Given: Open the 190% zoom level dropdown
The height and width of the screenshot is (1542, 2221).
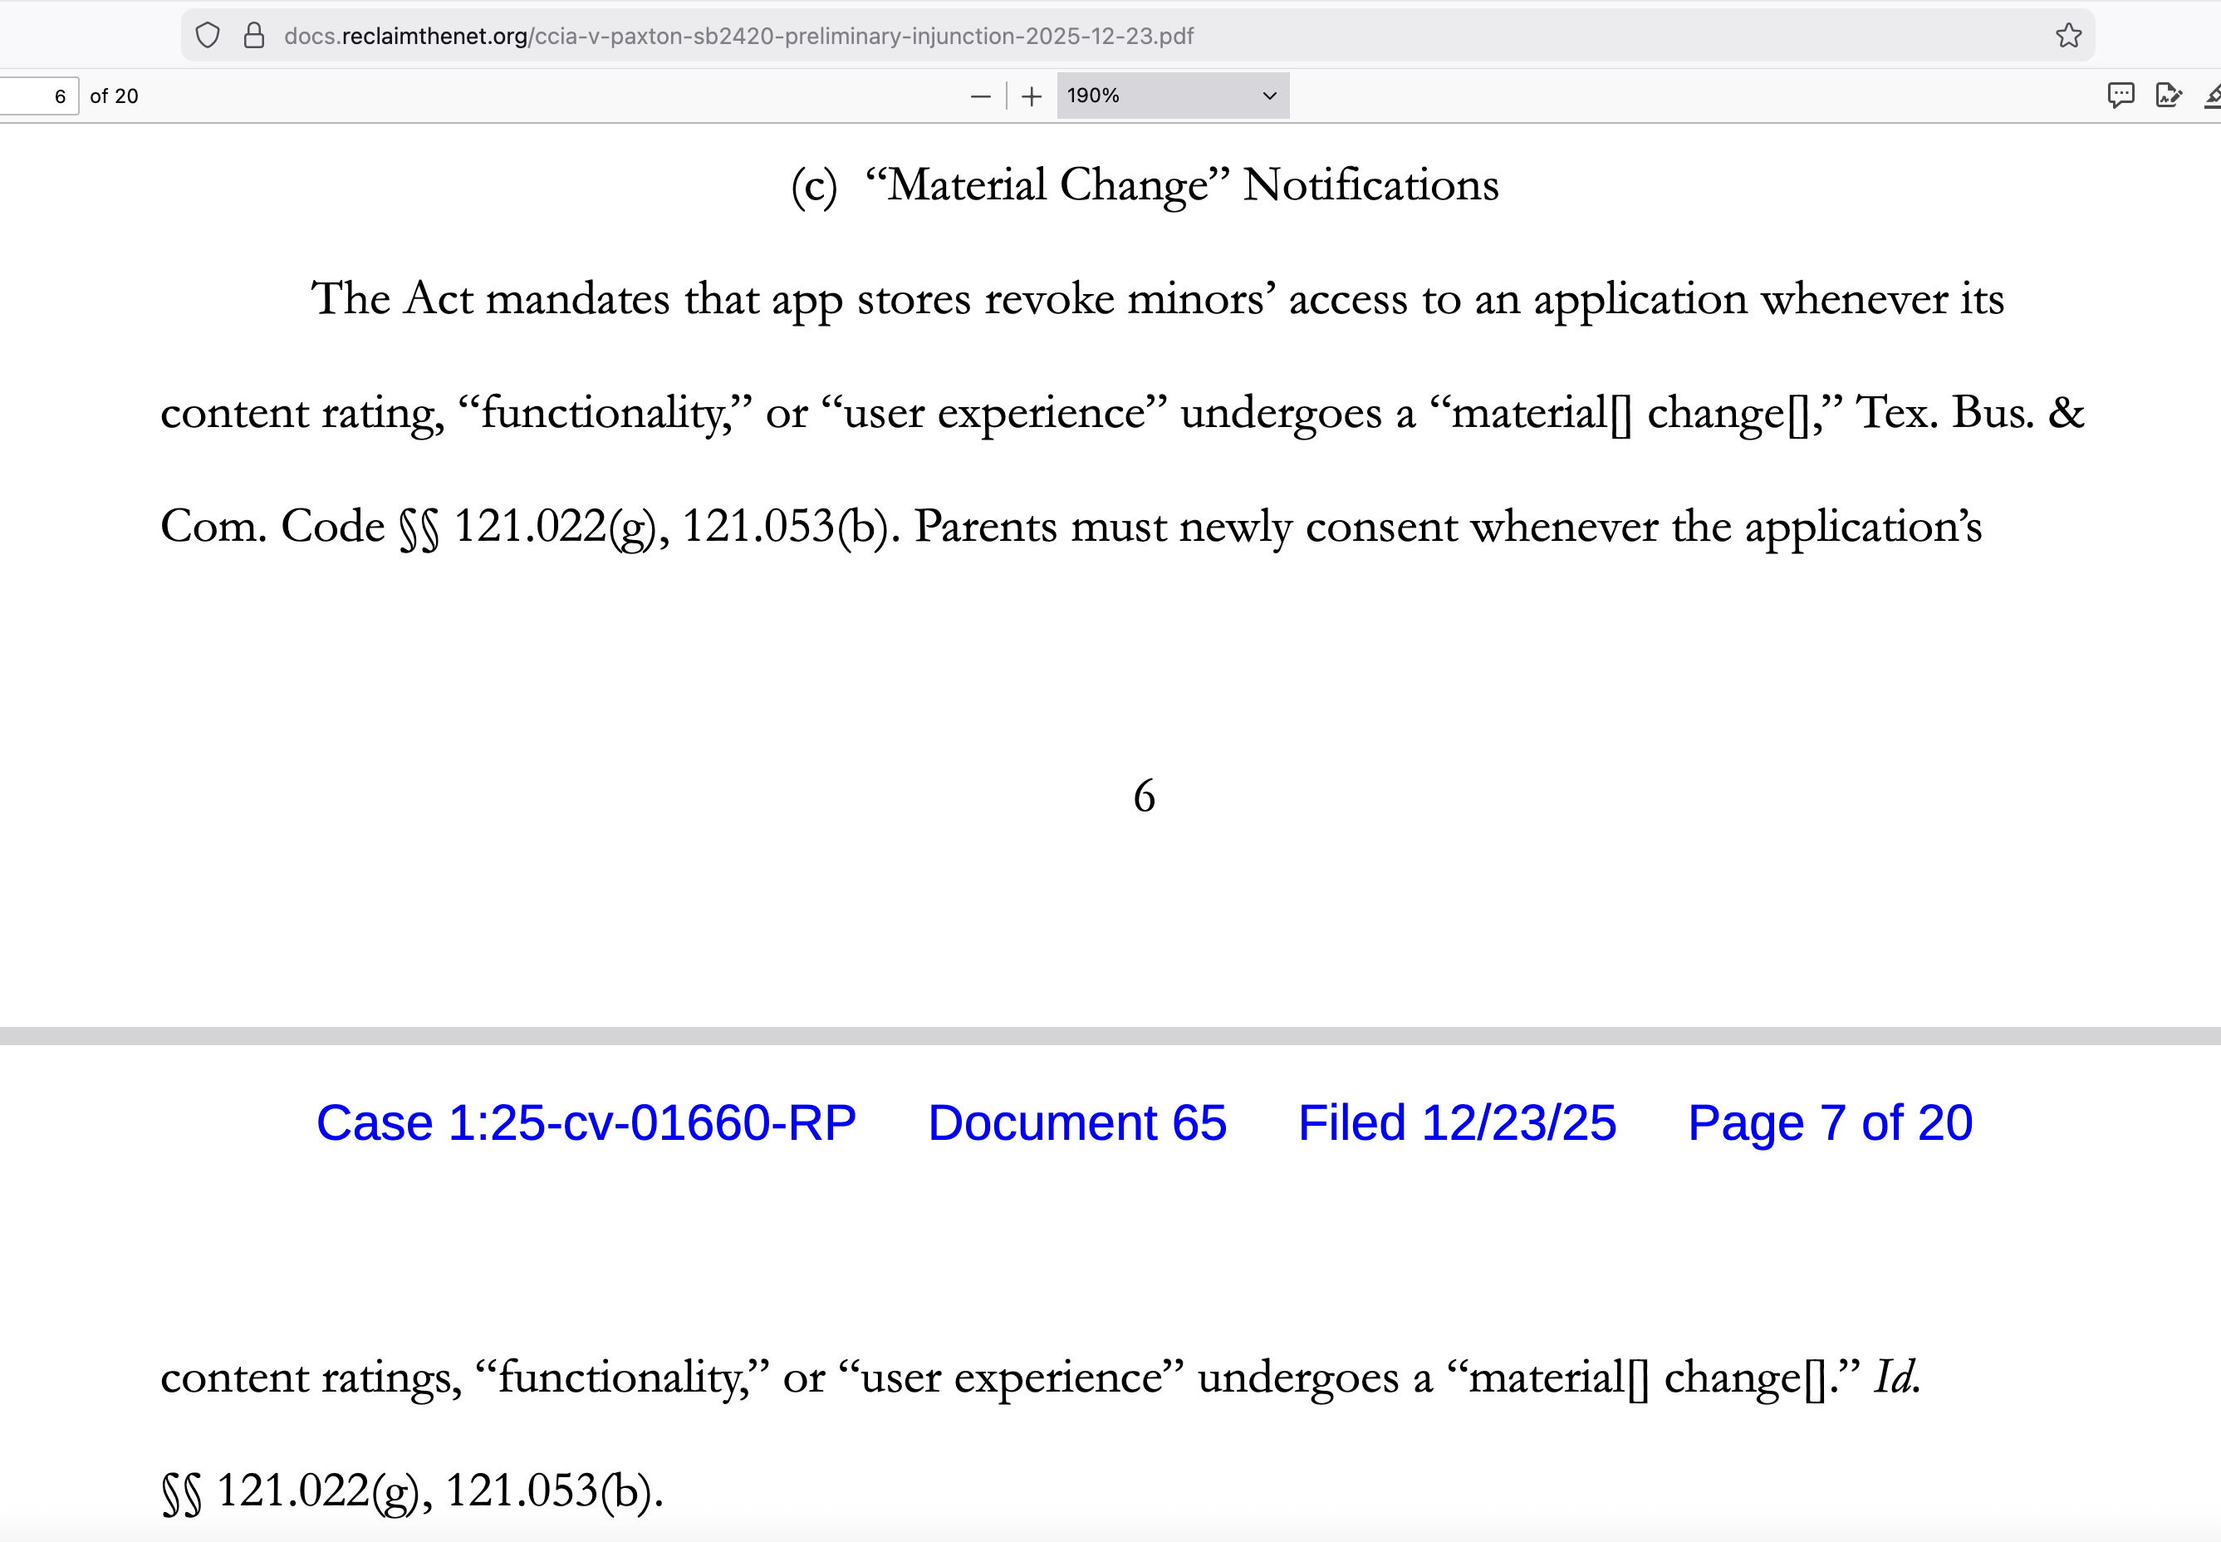Looking at the screenshot, I should (1159, 96).
